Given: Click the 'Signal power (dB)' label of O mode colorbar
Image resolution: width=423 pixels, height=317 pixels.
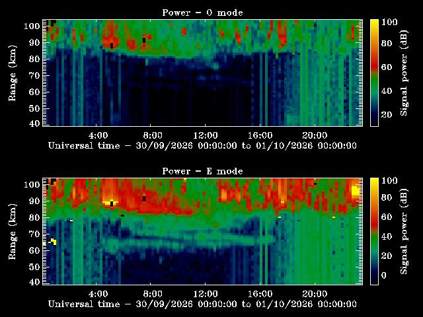Looking at the screenshot, I should point(404,73).
